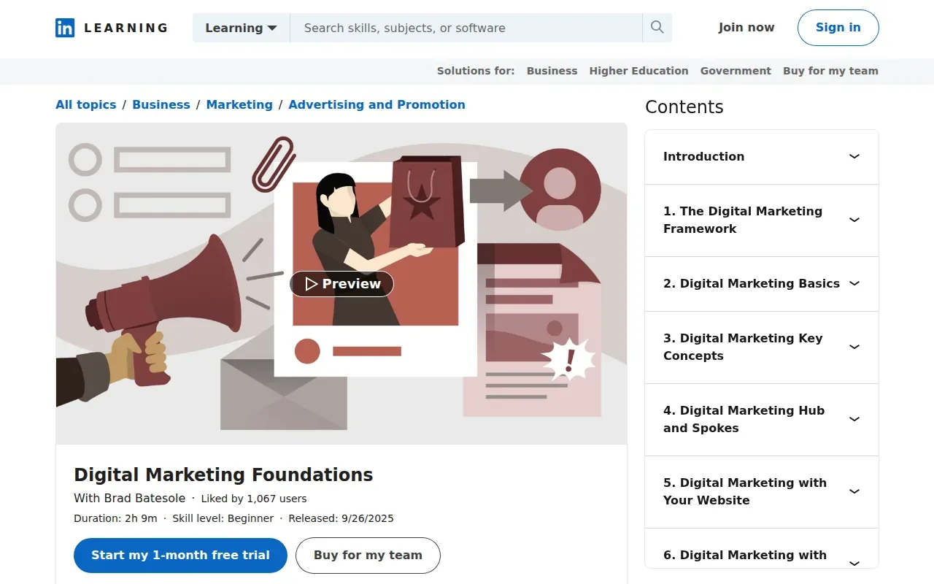Viewport: 934px width, 584px height.
Task: Click the 'With Brad Batesole' instructor text
Action: click(129, 499)
